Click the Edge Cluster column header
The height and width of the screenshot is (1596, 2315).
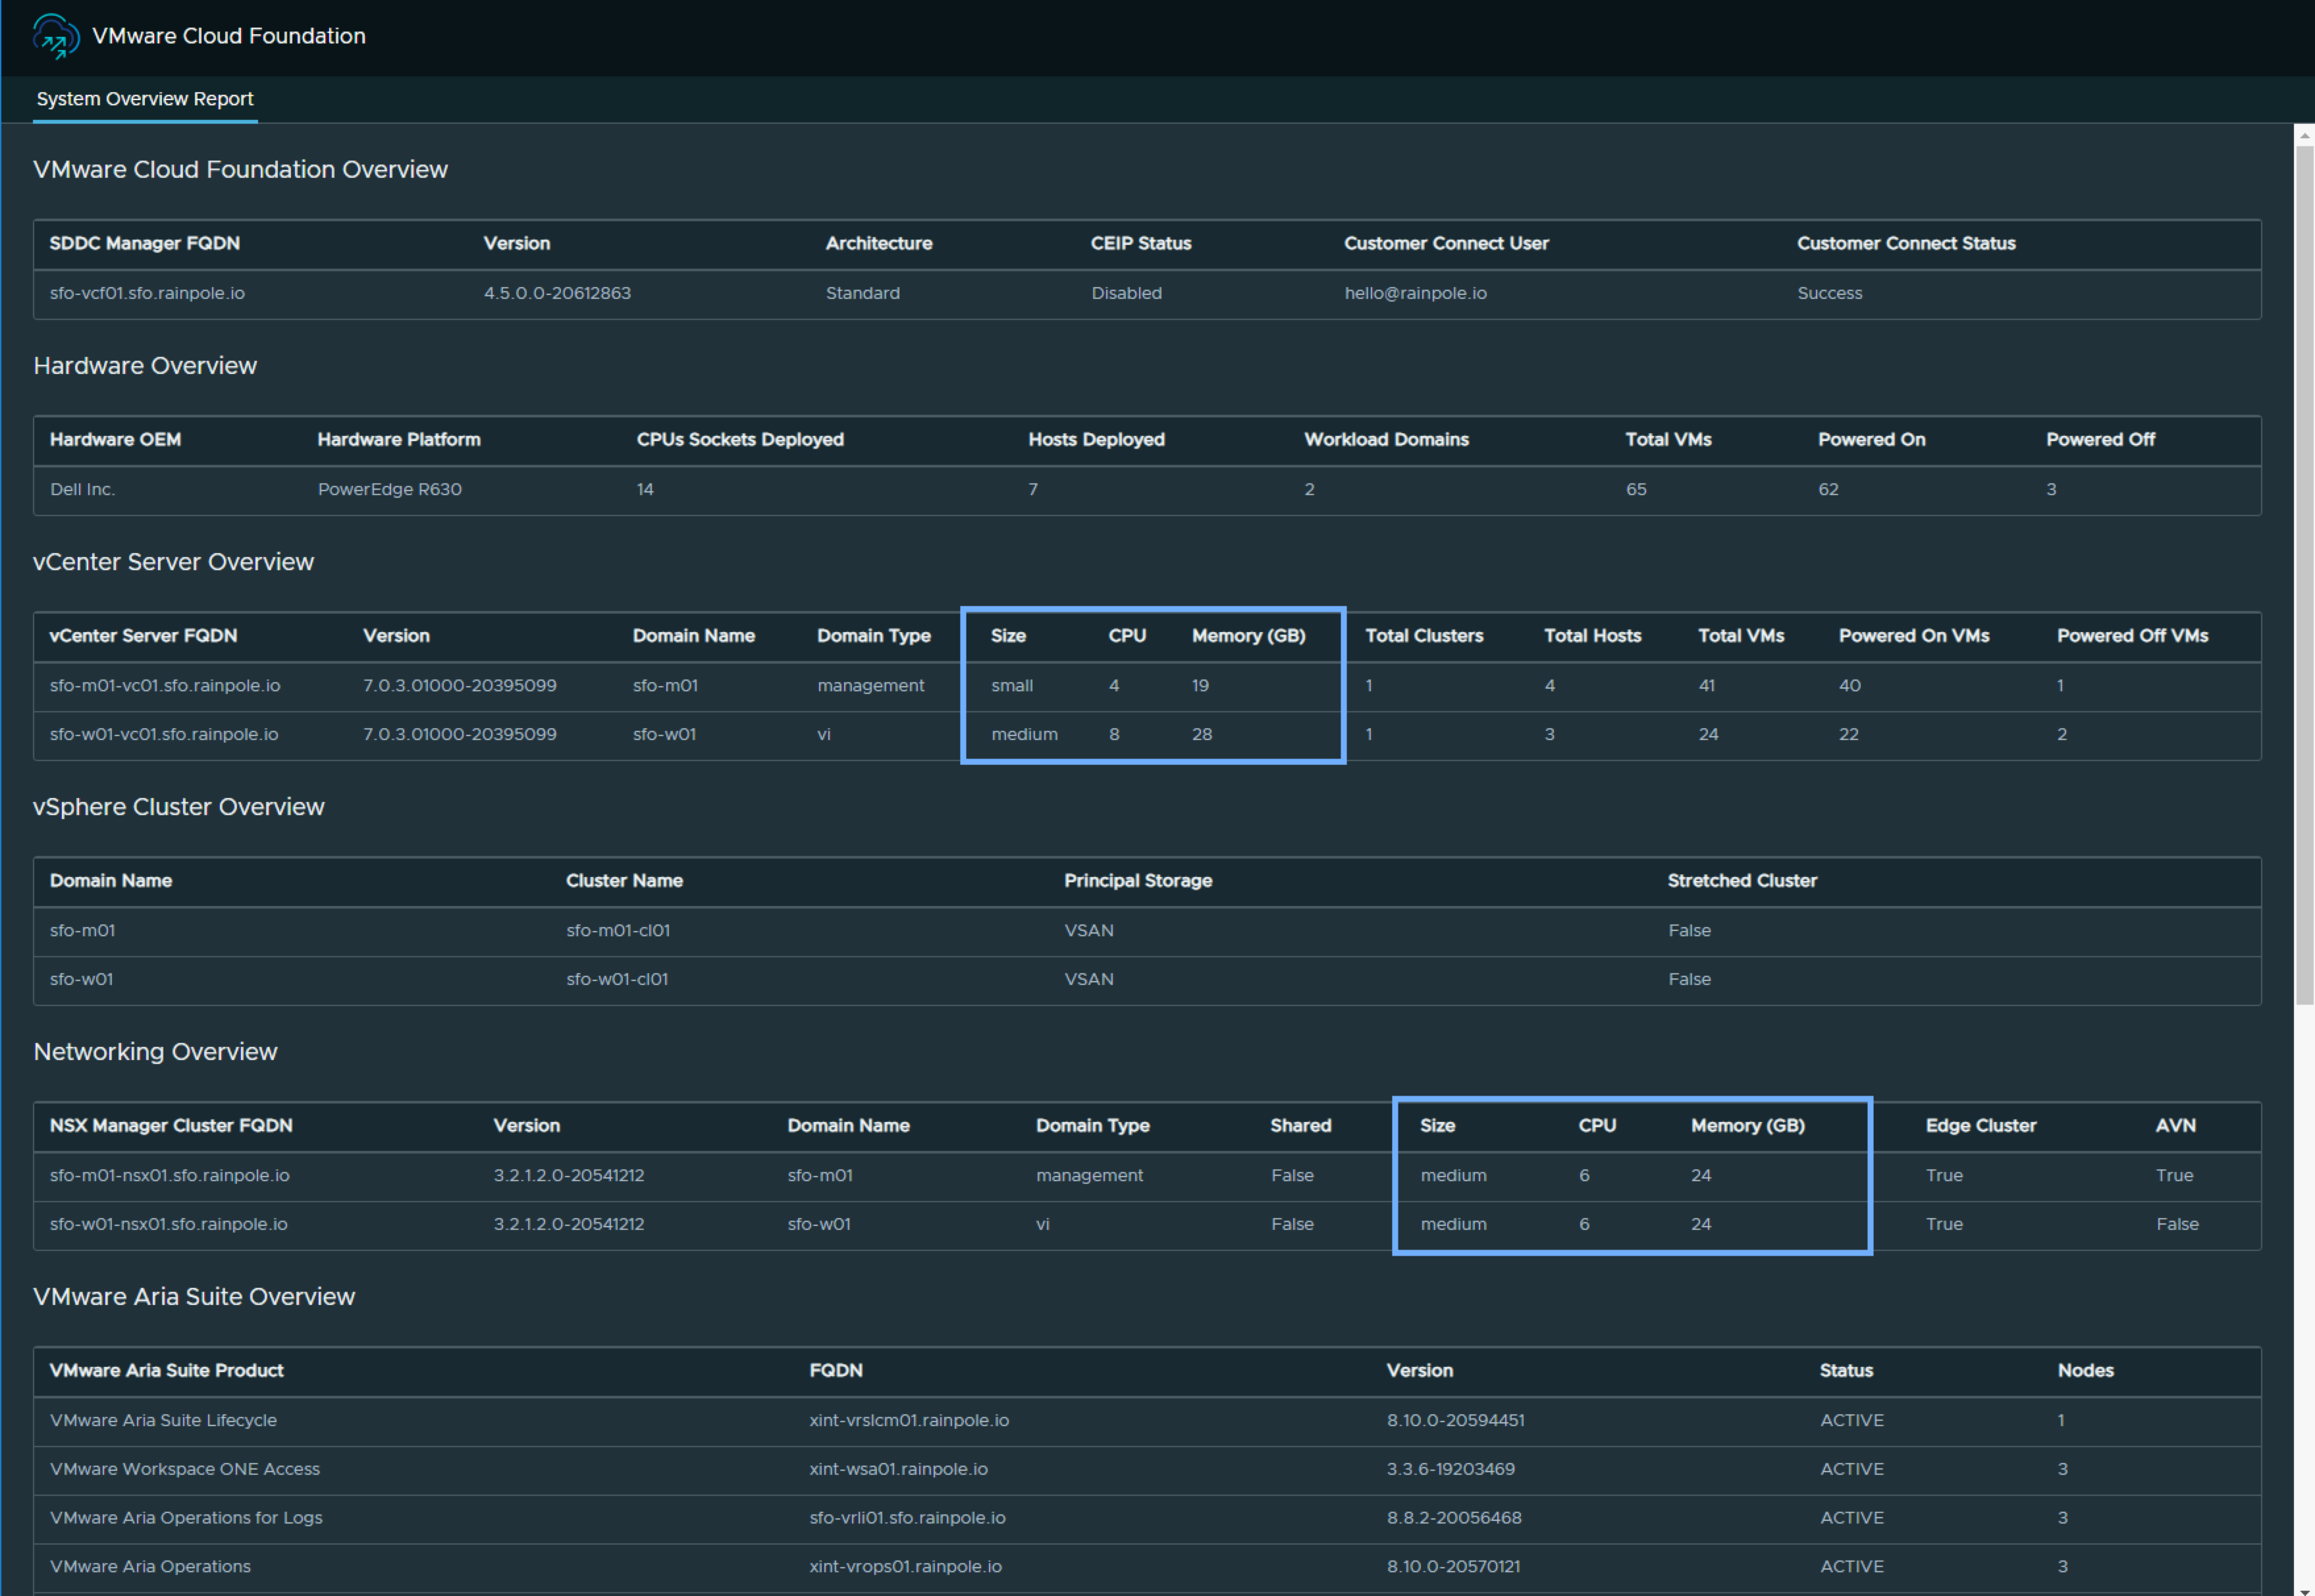click(1980, 1126)
